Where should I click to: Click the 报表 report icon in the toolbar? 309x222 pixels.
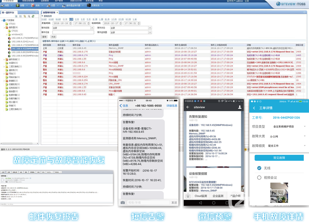33,5
